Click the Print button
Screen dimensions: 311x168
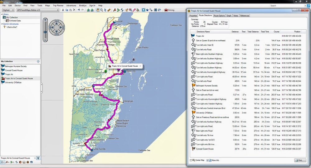tap(300, 160)
